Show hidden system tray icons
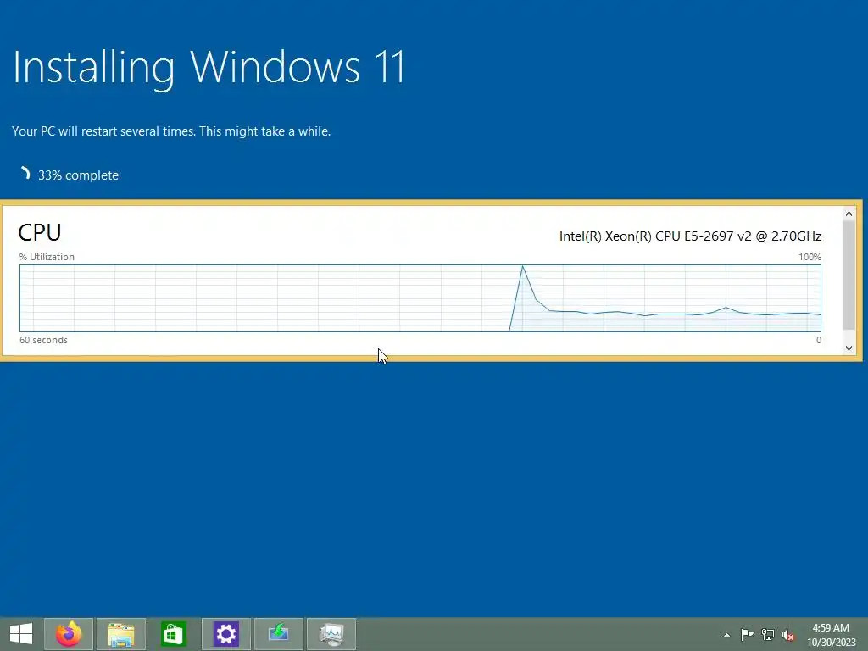868x651 pixels. (726, 635)
